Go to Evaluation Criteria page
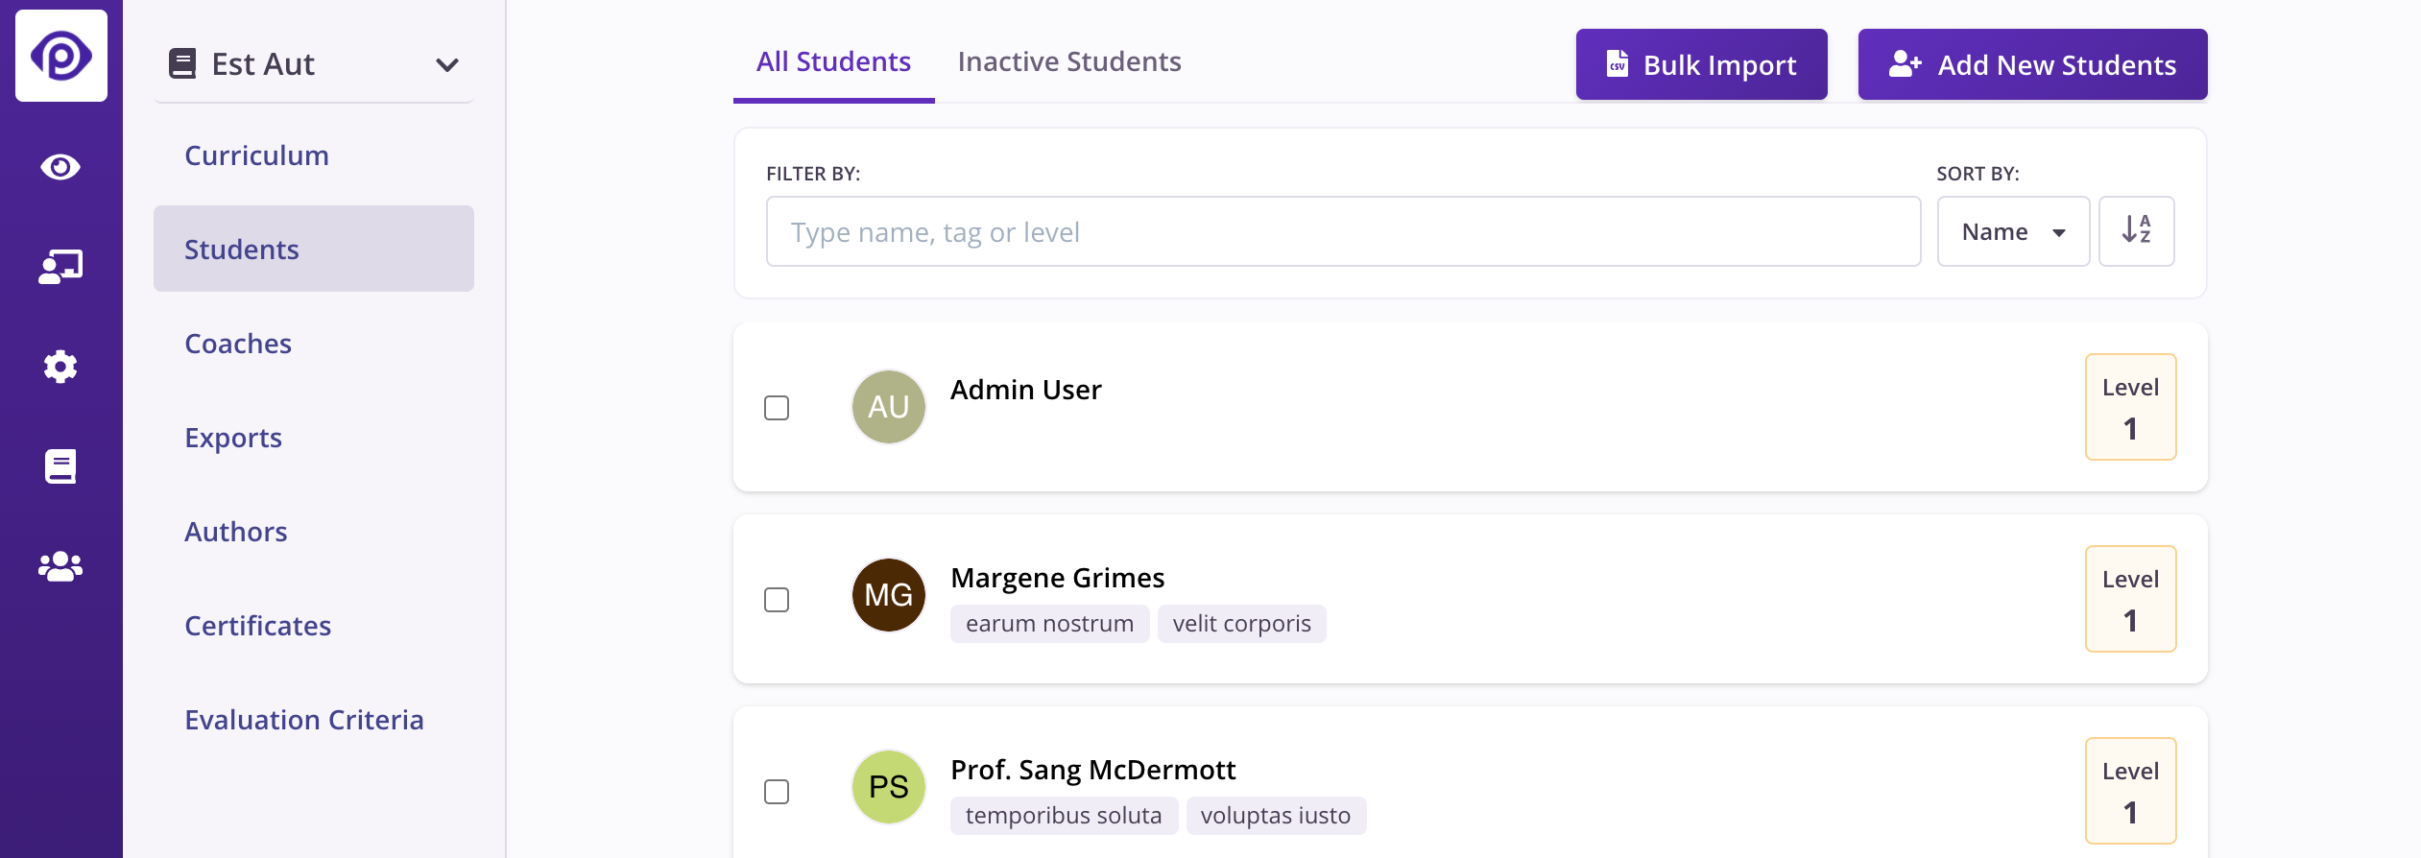Screen dimensions: 2421x858 click(303, 720)
